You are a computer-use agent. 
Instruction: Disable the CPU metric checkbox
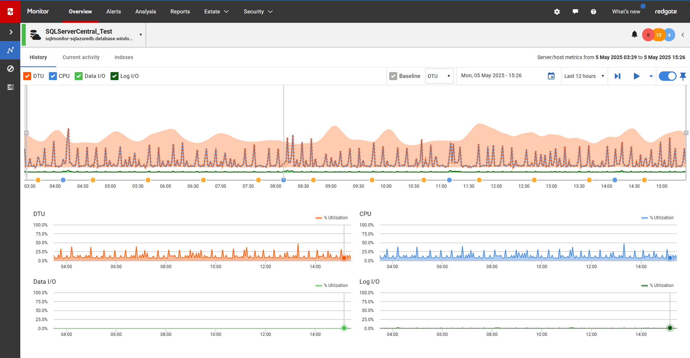click(x=53, y=76)
